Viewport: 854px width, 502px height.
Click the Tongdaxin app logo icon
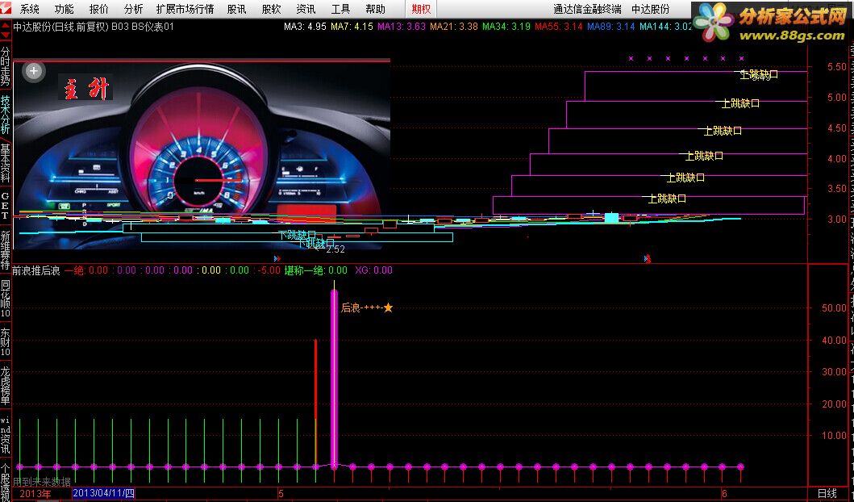coord(6,9)
